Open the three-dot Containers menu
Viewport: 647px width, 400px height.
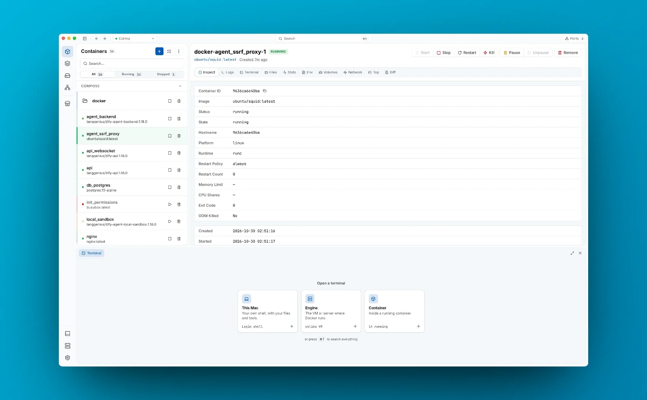[179, 51]
